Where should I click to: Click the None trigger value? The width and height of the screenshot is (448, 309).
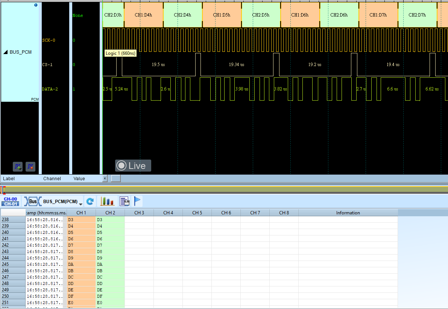(78, 15)
